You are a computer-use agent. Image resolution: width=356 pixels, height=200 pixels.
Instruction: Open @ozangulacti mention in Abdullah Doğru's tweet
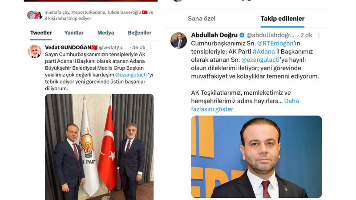(x=260, y=60)
